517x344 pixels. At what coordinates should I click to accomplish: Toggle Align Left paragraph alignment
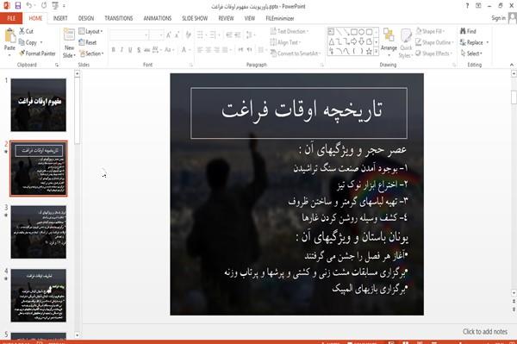pyautogui.click(x=200, y=50)
